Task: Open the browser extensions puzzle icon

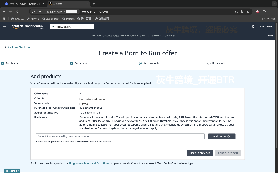Action: coord(264,12)
